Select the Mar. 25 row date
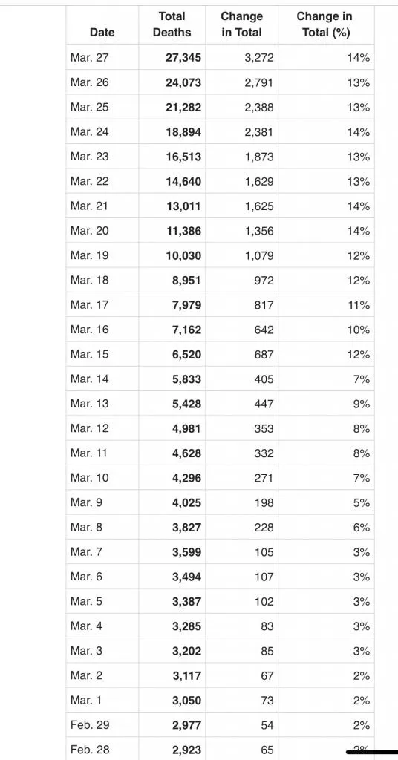Image resolution: width=398 pixels, height=760 pixels. (90, 107)
